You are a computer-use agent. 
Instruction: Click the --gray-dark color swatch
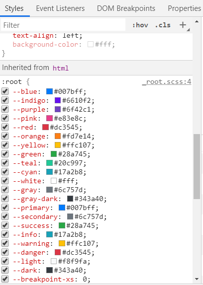(70, 199)
